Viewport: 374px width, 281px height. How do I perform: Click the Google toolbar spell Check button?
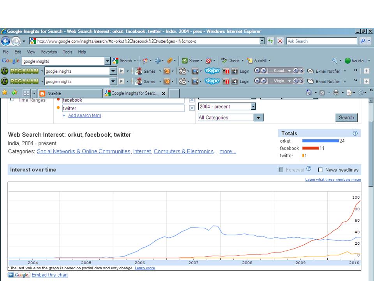point(232,61)
